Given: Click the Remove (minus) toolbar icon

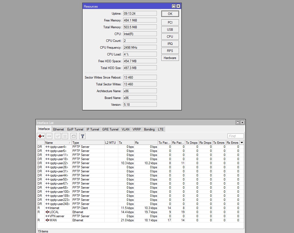Looking at the screenshot, I should (49, 136).
